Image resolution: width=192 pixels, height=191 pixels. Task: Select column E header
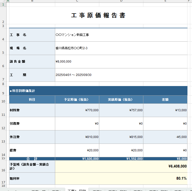pos(165,1)
